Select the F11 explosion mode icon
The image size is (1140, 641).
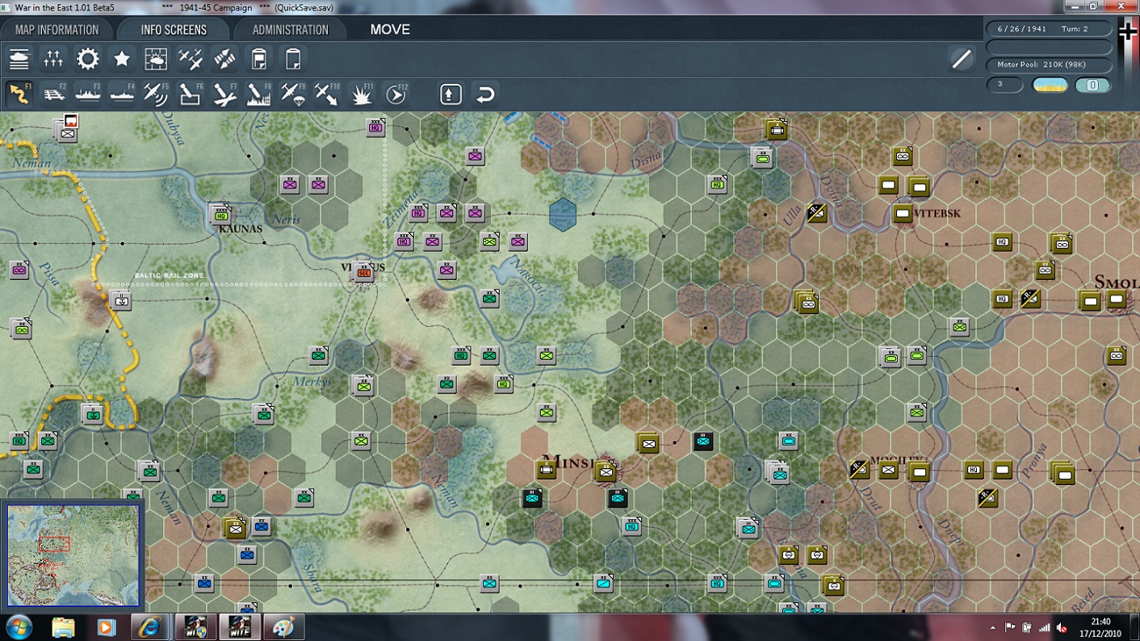[x=362, y=94]
